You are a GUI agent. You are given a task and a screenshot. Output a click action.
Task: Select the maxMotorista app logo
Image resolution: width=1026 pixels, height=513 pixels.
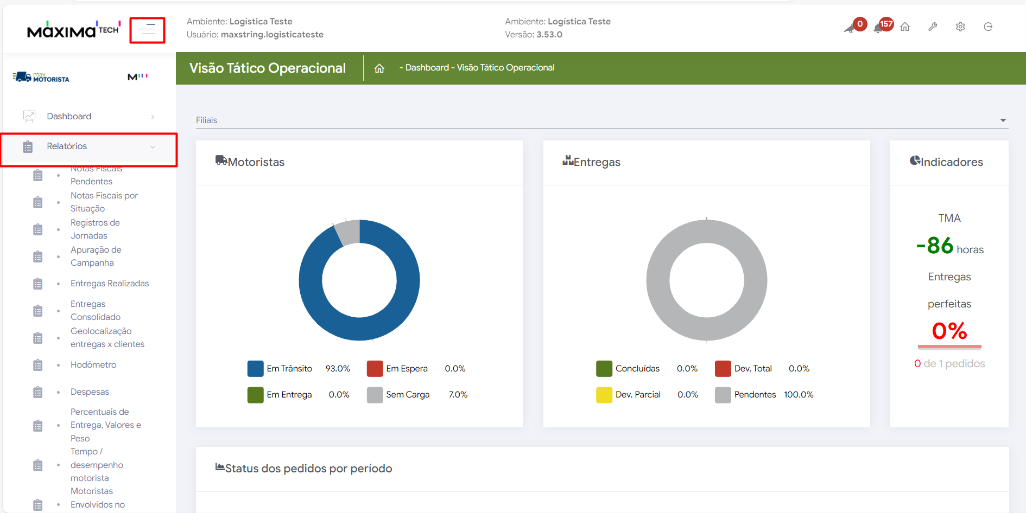[x=41, y=78]
